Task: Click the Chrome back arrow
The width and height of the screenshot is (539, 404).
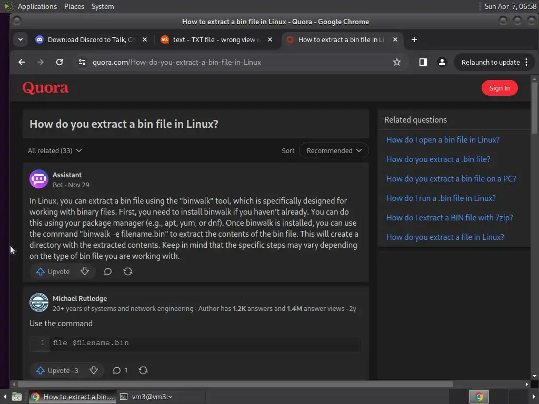Action: [22, 62]
